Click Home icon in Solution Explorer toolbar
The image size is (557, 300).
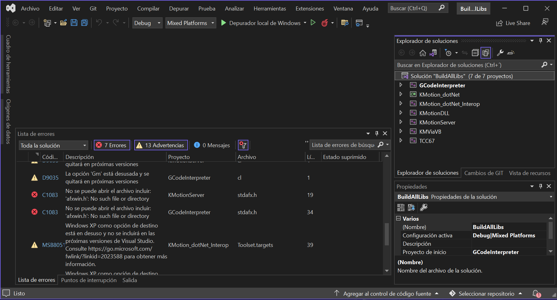pyautogui.click(x=422, y=53)
